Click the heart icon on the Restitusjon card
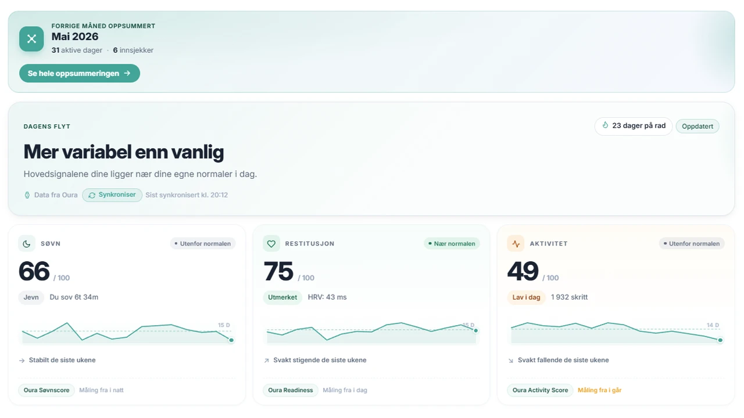Viewport: 744px width, 418px height. click(x=271, y=244)
